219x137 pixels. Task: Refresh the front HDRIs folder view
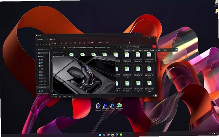click(x=121, y=47)
